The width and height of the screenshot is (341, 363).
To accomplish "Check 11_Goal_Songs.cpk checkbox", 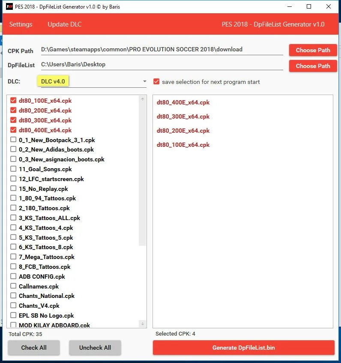I will 13,169.
